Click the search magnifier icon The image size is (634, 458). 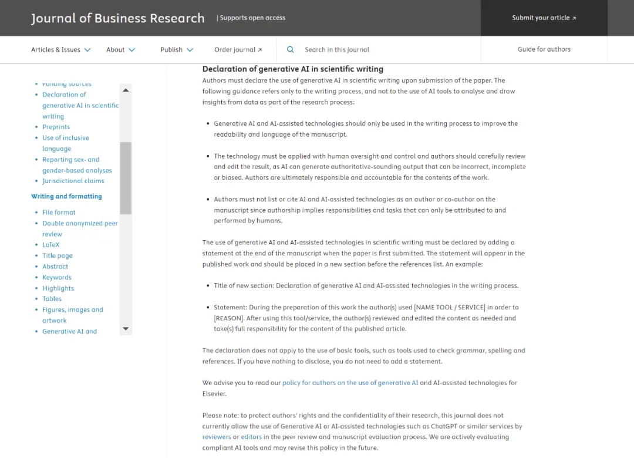pyautogui.click(x=290, y=50)
